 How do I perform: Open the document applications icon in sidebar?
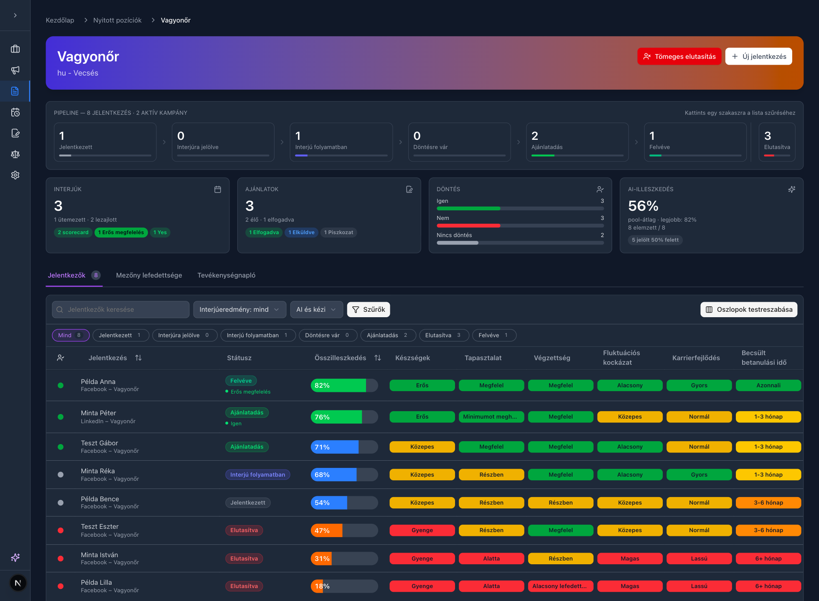(x=15, y=91)
